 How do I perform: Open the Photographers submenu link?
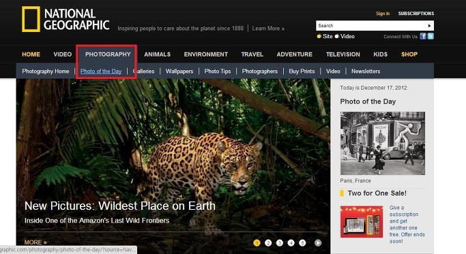(x=259, y=72)
